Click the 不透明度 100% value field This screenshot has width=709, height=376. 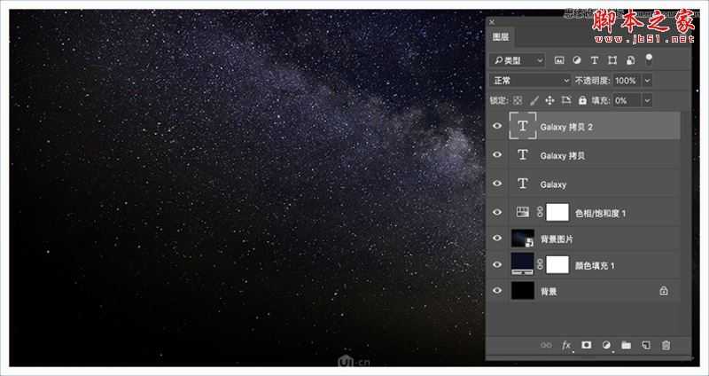[626, 81]
